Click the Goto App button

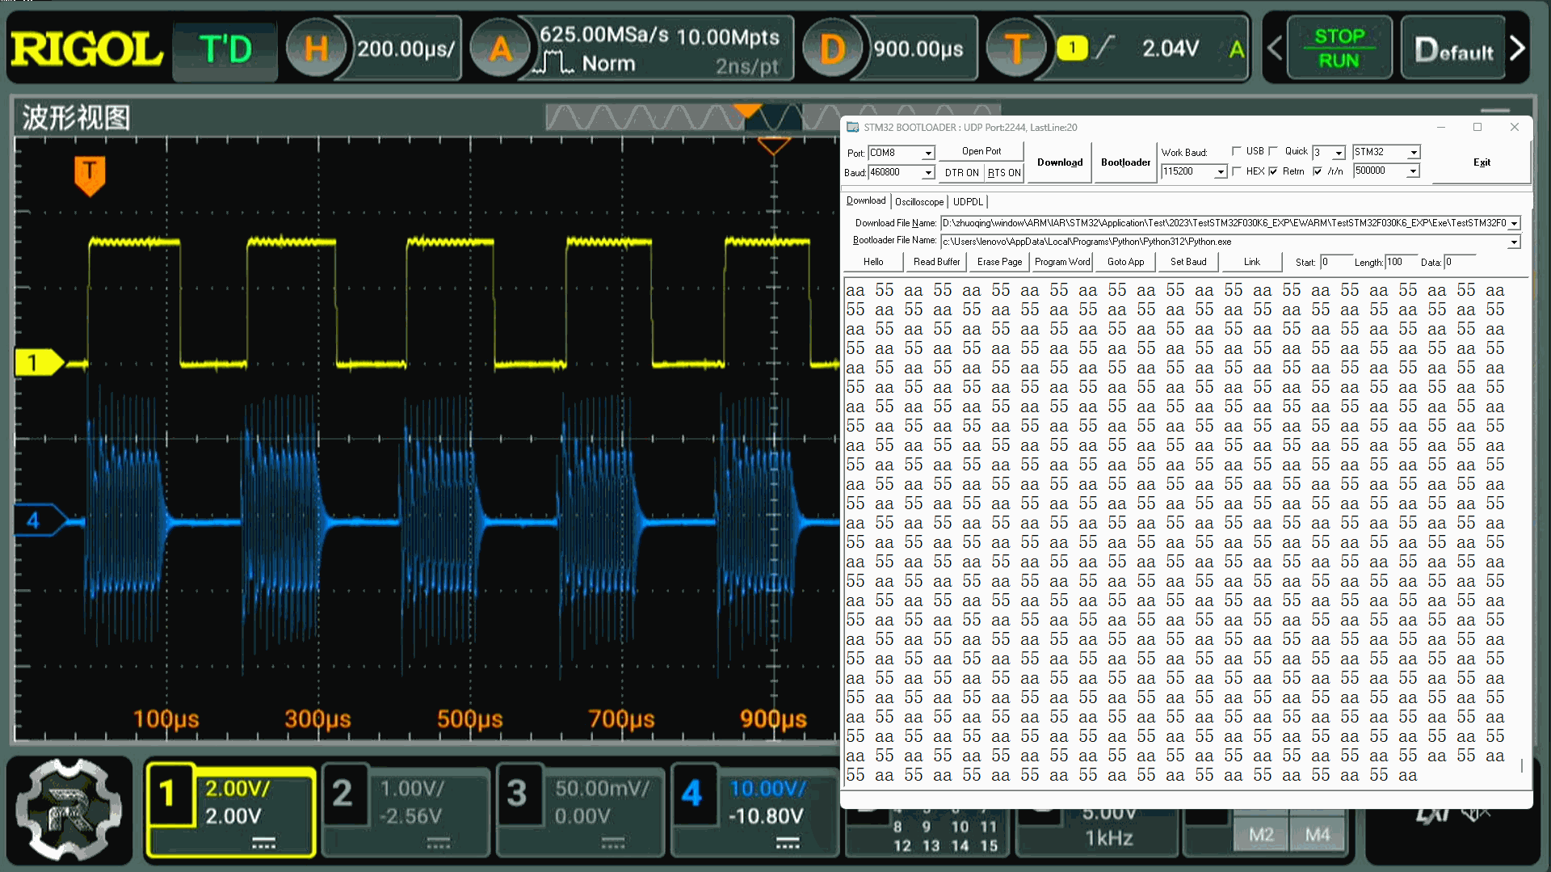pos(1125,262)
